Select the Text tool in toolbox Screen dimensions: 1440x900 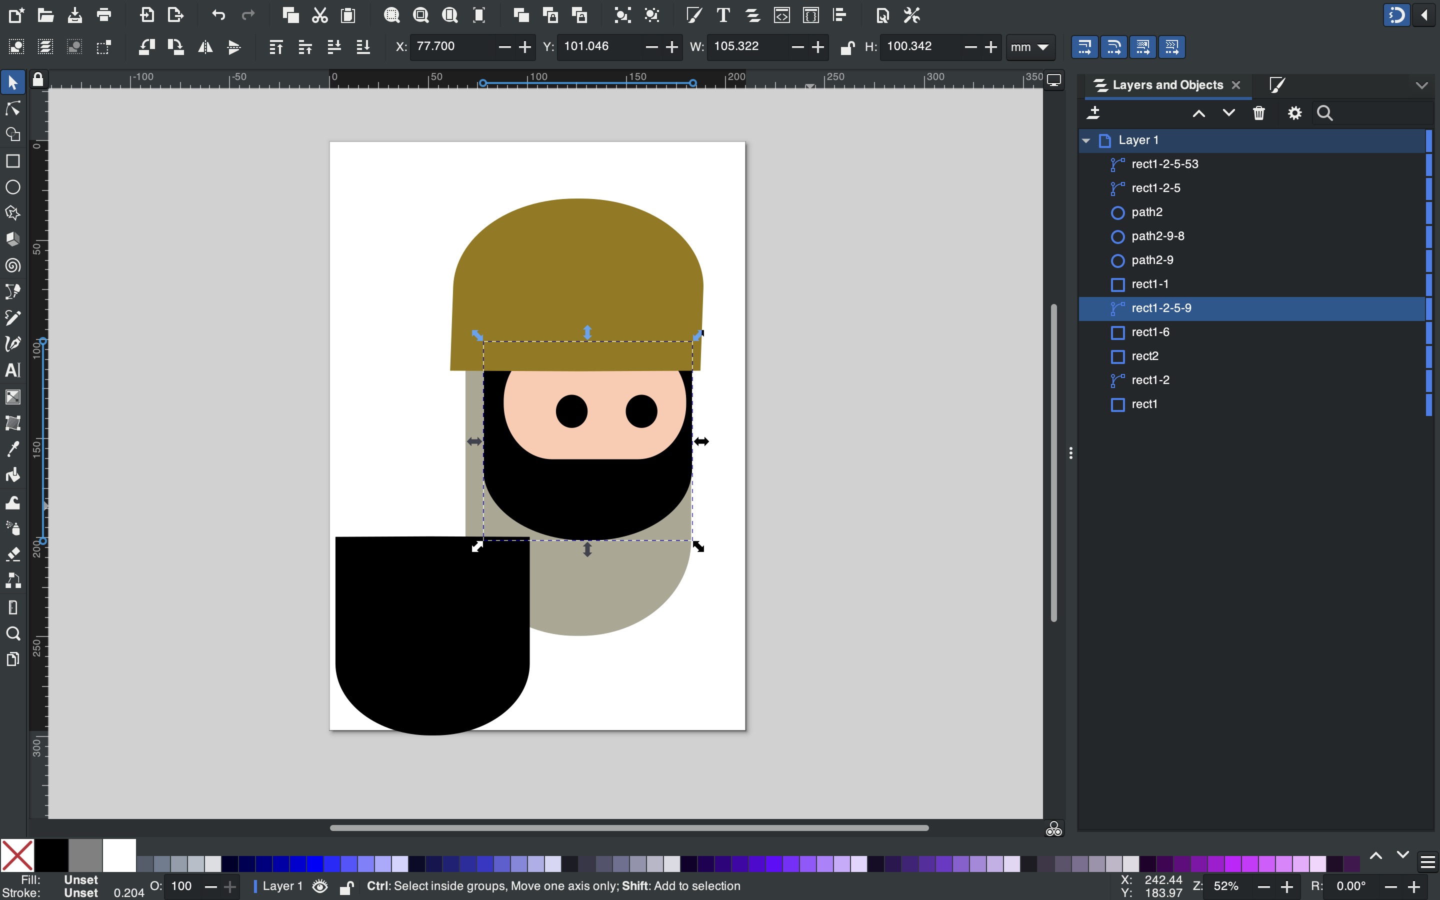(x=12, y=370)
